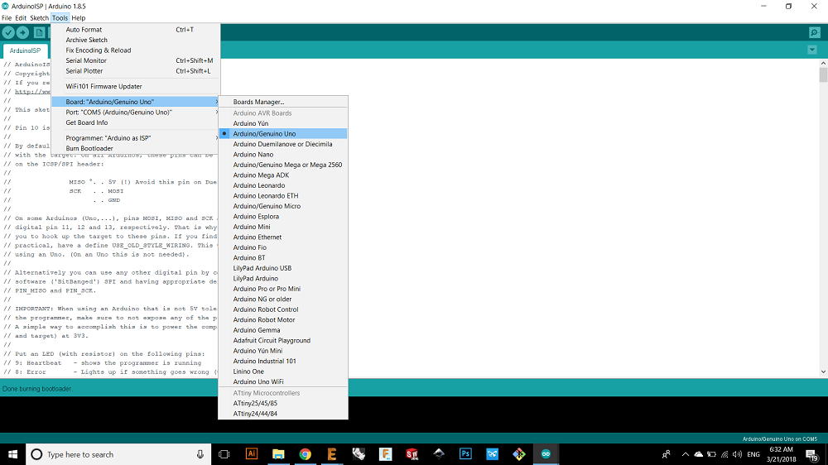Choose Arduino/Genuino Mega or Mega 2560
This screenshot has width=828, height=465.
283,165
